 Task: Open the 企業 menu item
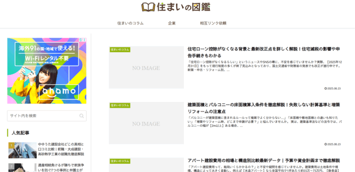(x=172, y=23)
